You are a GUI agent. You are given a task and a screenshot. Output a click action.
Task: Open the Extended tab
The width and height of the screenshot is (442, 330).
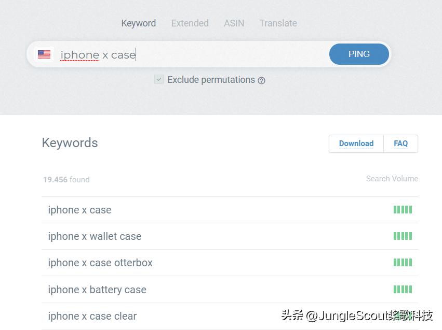[x=190, y=23]
